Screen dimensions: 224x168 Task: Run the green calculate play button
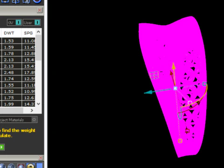[x=2, y=147]
